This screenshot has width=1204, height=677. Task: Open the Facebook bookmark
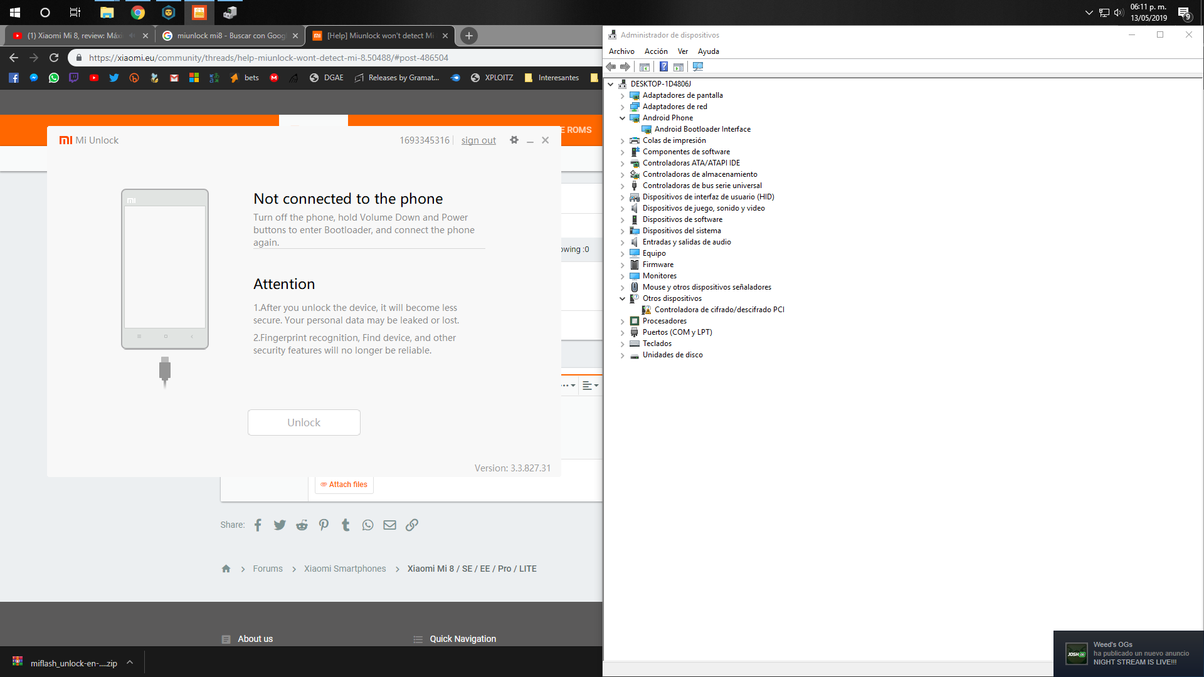click(14, 78)
